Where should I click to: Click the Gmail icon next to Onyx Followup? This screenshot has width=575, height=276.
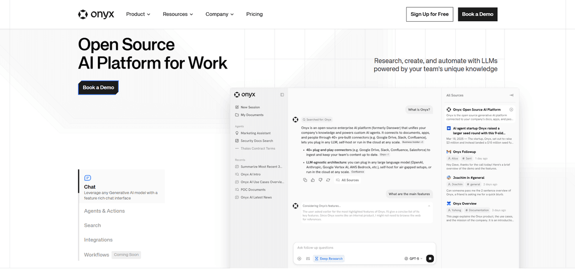(448, 151)
